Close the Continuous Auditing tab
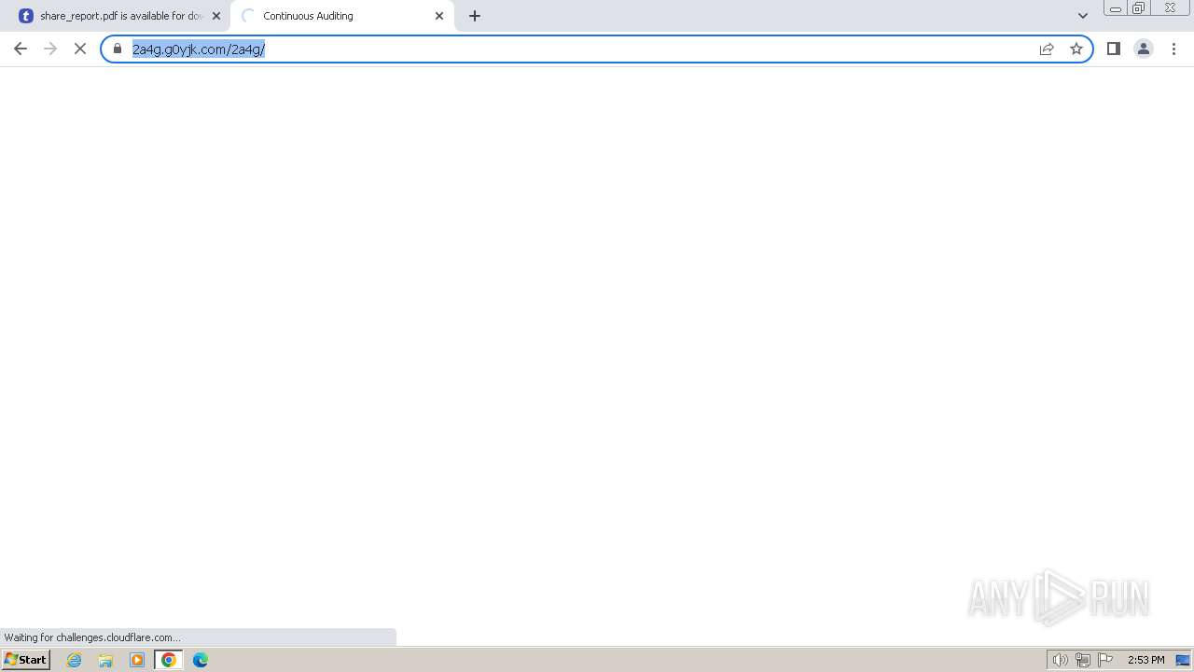 (439, 16)
